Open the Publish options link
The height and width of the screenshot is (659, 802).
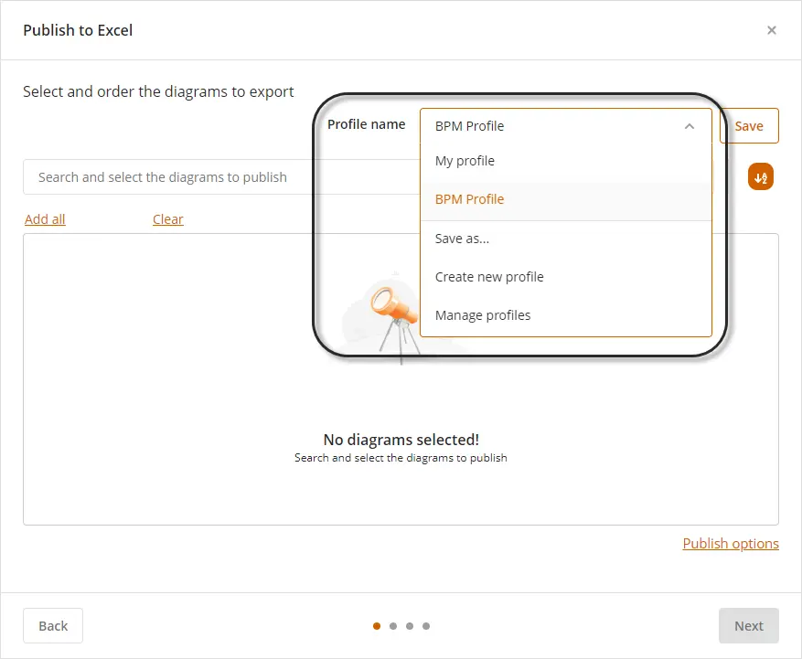731,544
